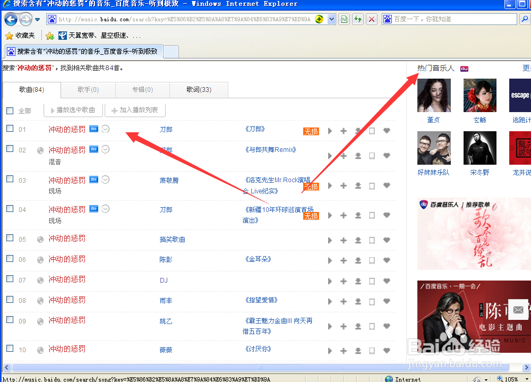Open the artist link 萧敬腾

[169, 180]
